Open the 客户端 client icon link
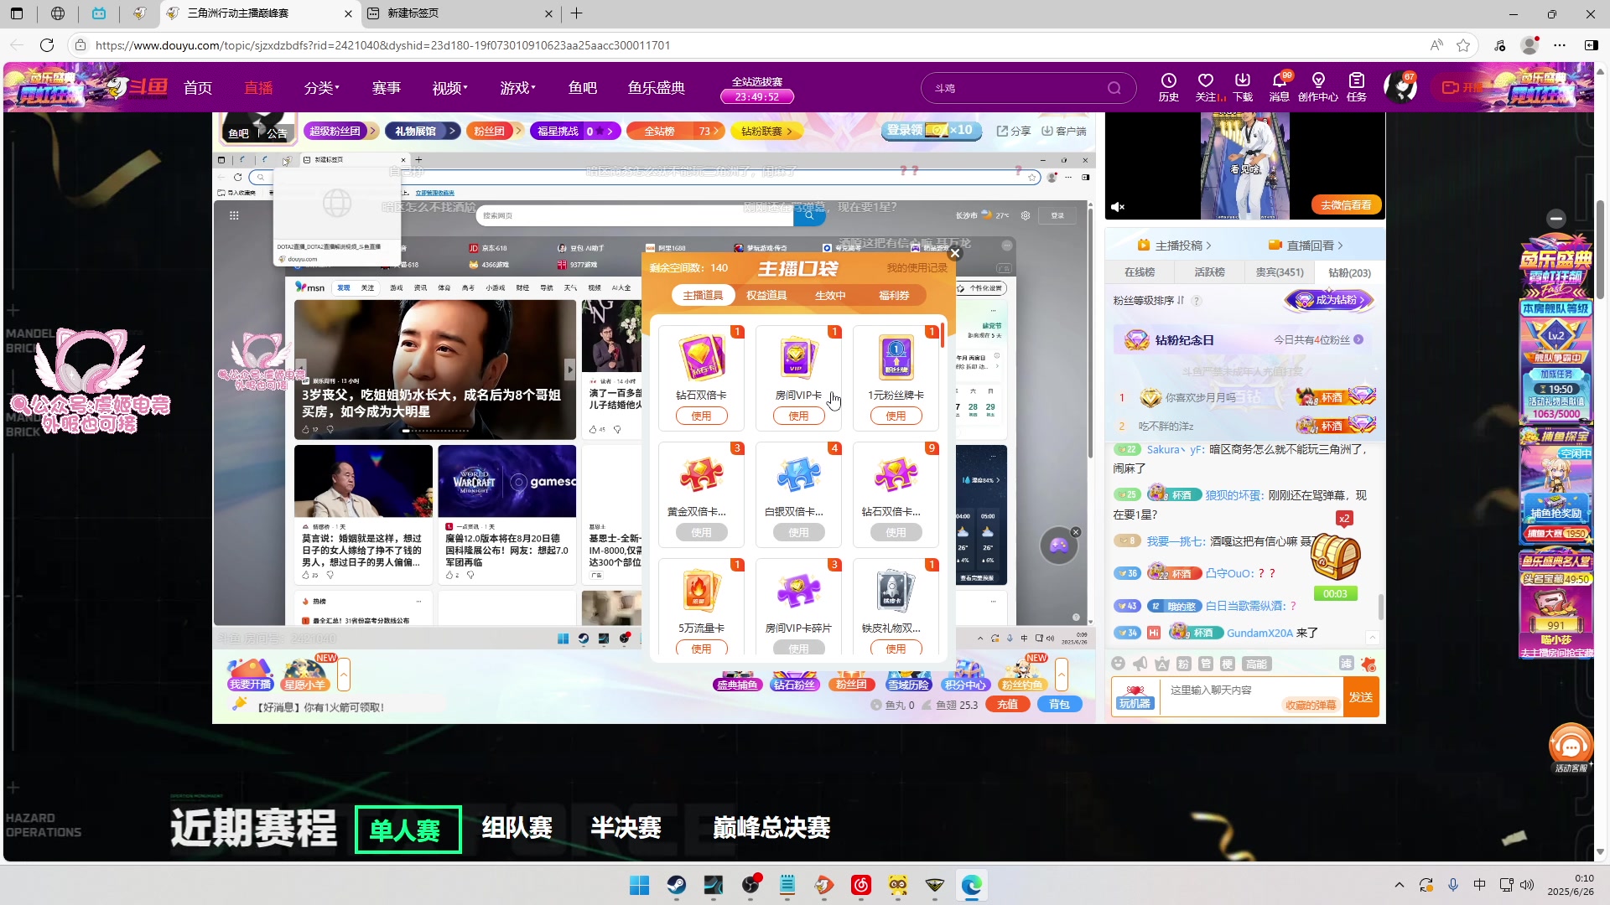The width and height of the screenshot is (1610, 905). (1063, 132)
